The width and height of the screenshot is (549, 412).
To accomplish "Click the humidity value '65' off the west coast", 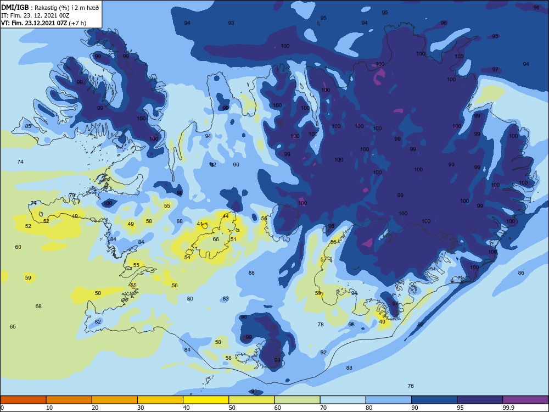I will [13, 327].
